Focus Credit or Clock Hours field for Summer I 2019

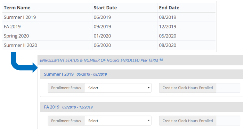(228, 88)
